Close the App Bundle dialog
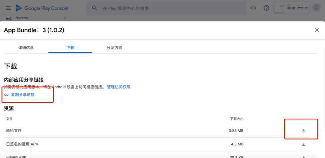The width and height of the screenshot is (325, 158). (x=317, y=30)
